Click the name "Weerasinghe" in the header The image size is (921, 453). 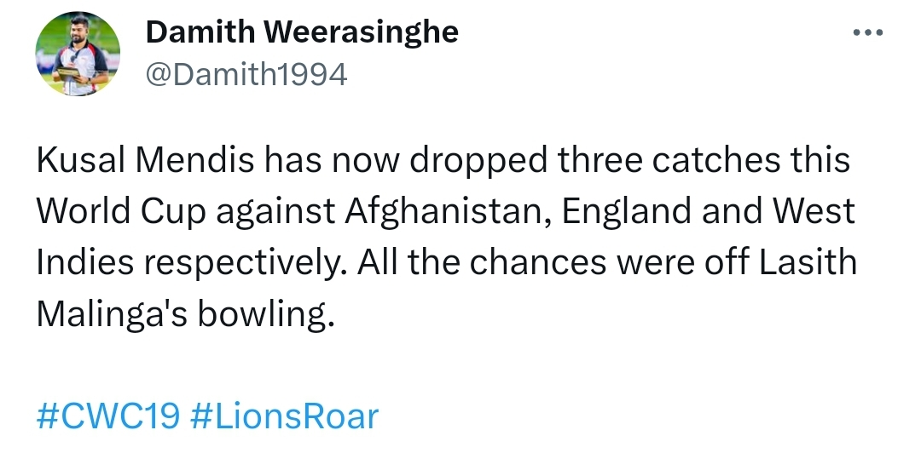[x=361, y=32]
